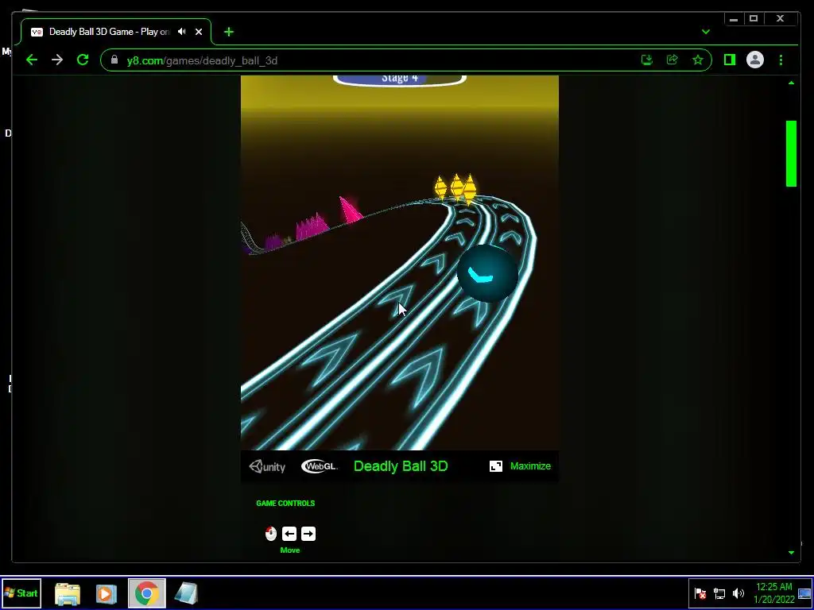The image size is (814, 610).
Task: Open the notepad-like taskbar app
Action: pos(186,593)
